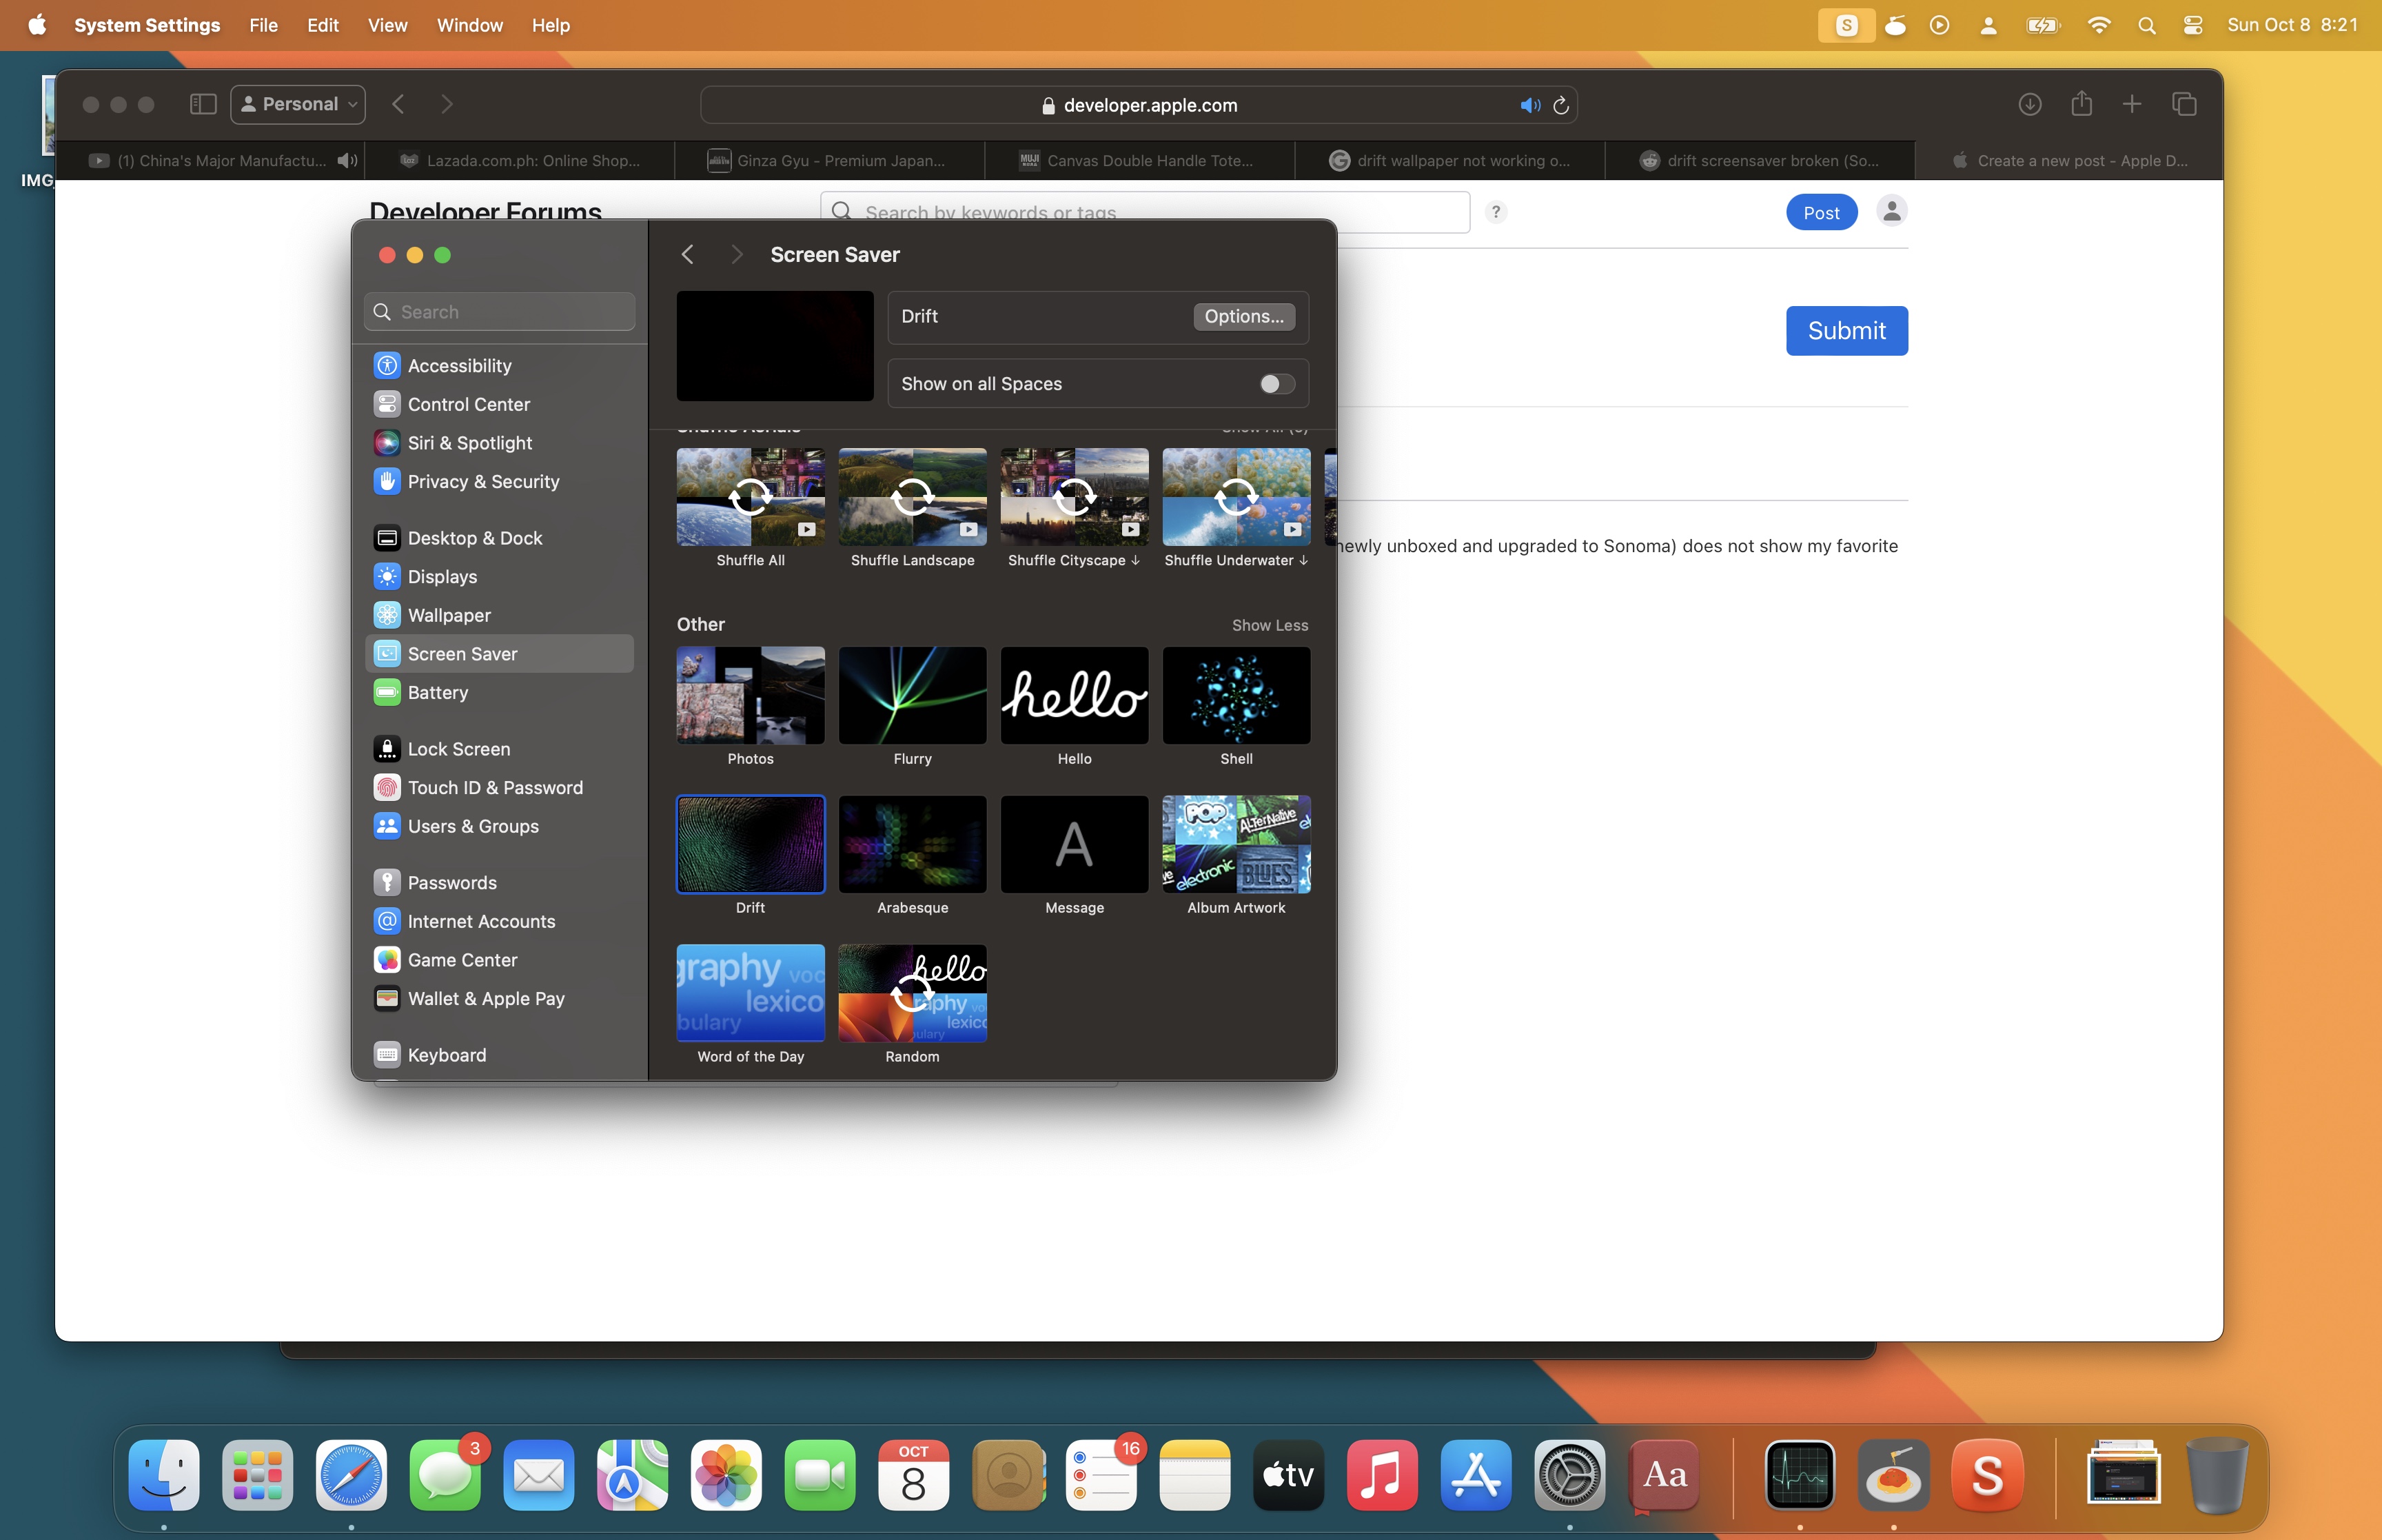The height and width of the screenshot is (1540, 2382).
Task: Open the Game Center pane
Action: point(462,960)
